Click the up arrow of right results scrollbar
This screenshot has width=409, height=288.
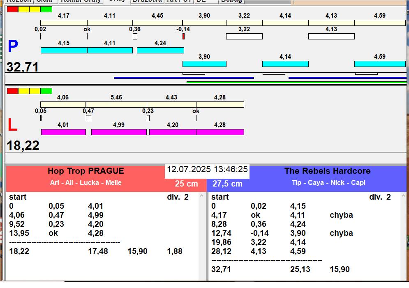click(x=404, y=196)
